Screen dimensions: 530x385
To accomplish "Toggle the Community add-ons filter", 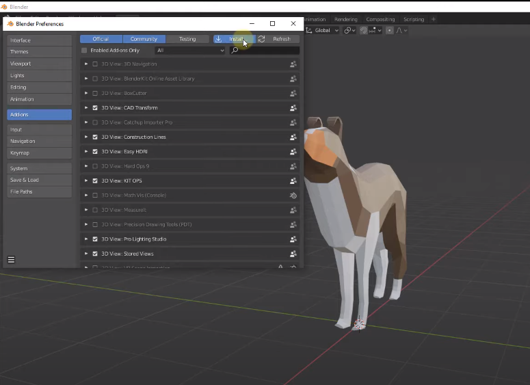I will (144, 39).
